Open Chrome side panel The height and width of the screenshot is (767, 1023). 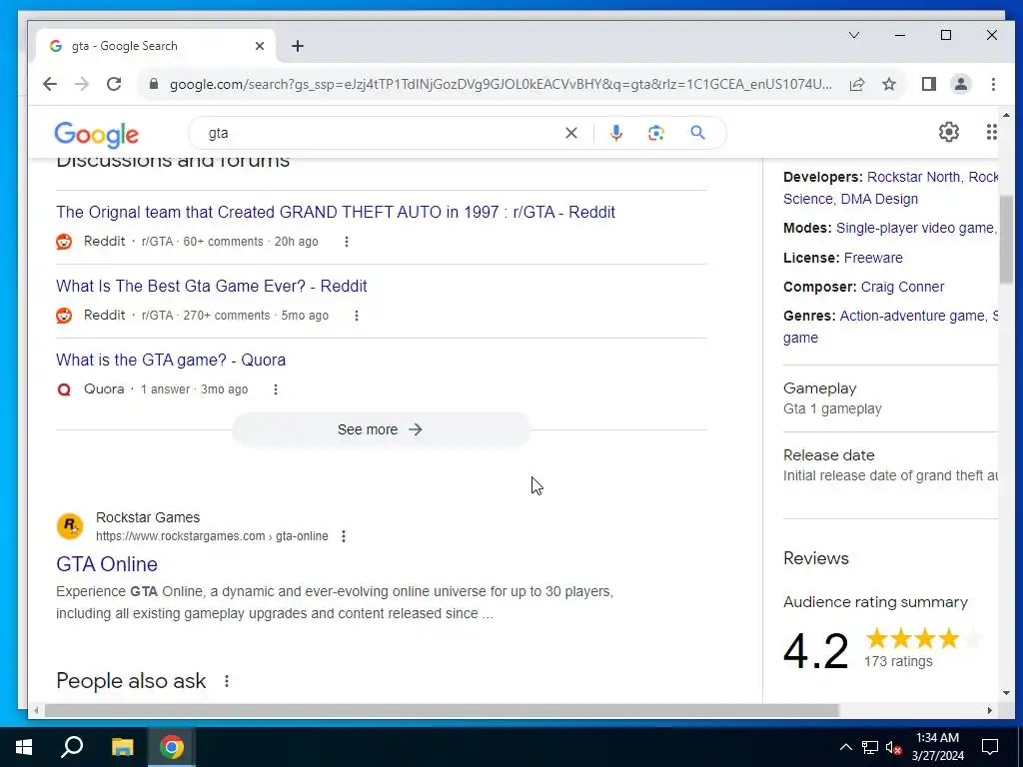coord(928,84)
